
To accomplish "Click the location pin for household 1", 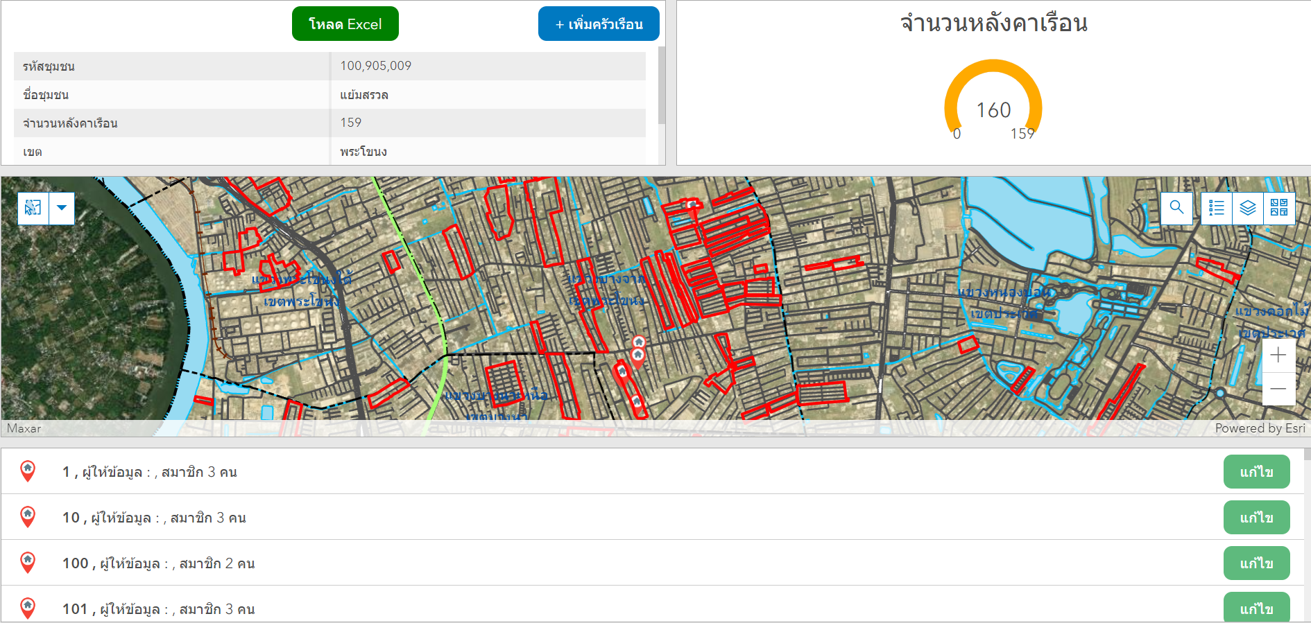I will click(28, 471).
